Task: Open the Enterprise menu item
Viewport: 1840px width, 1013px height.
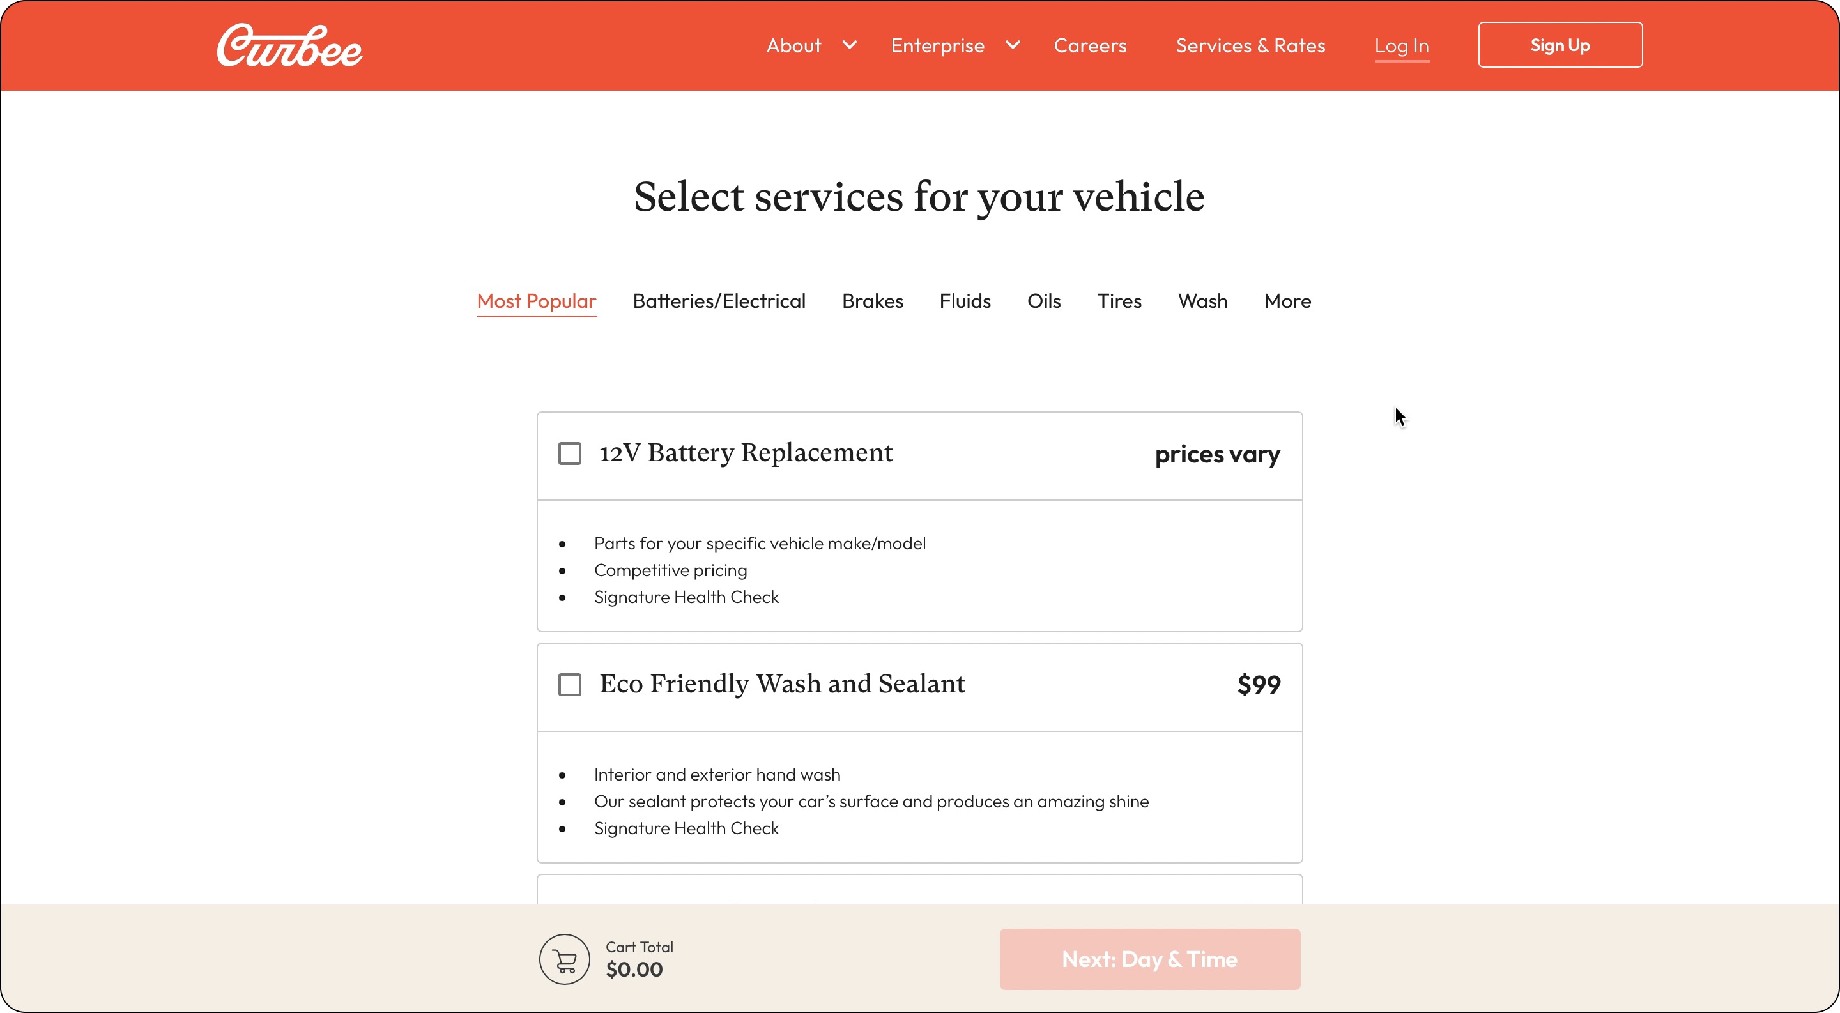Action: tap(937, 46)
